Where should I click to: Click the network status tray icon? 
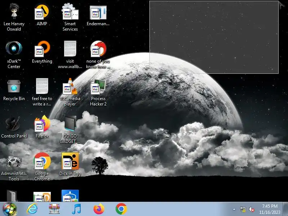(x=243, y=209)
